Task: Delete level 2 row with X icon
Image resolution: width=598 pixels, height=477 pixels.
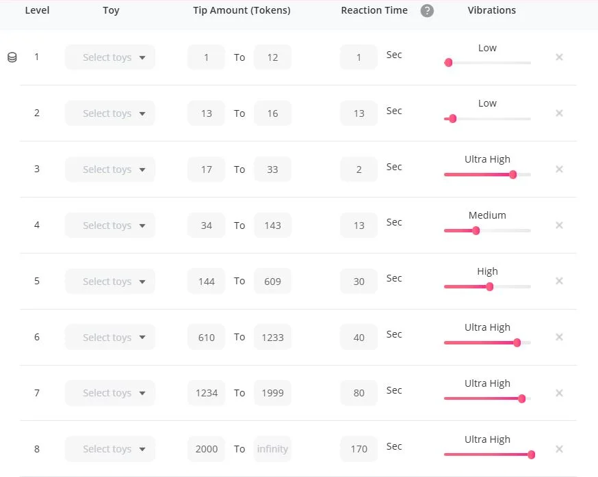Action: 559,113
